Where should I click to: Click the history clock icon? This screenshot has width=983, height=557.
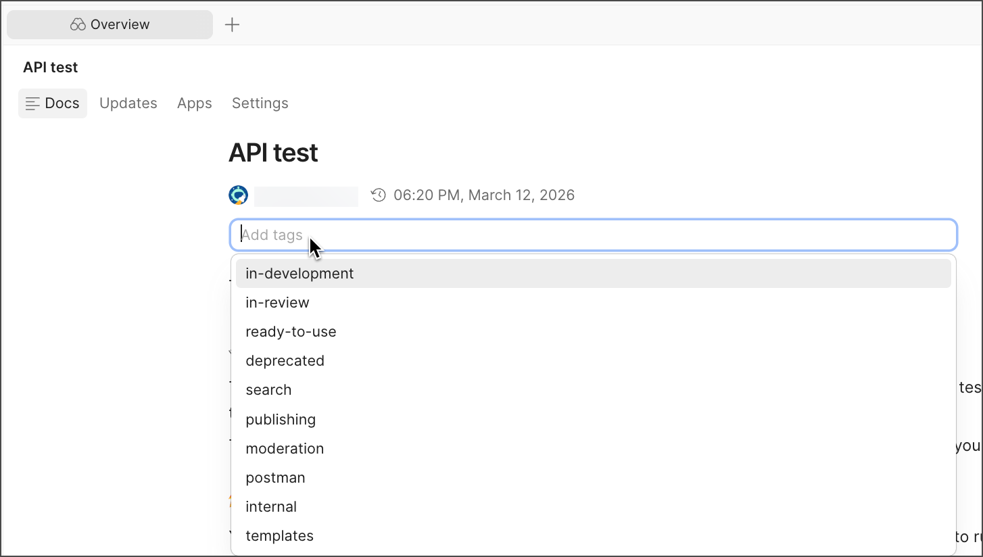point(379,195)
